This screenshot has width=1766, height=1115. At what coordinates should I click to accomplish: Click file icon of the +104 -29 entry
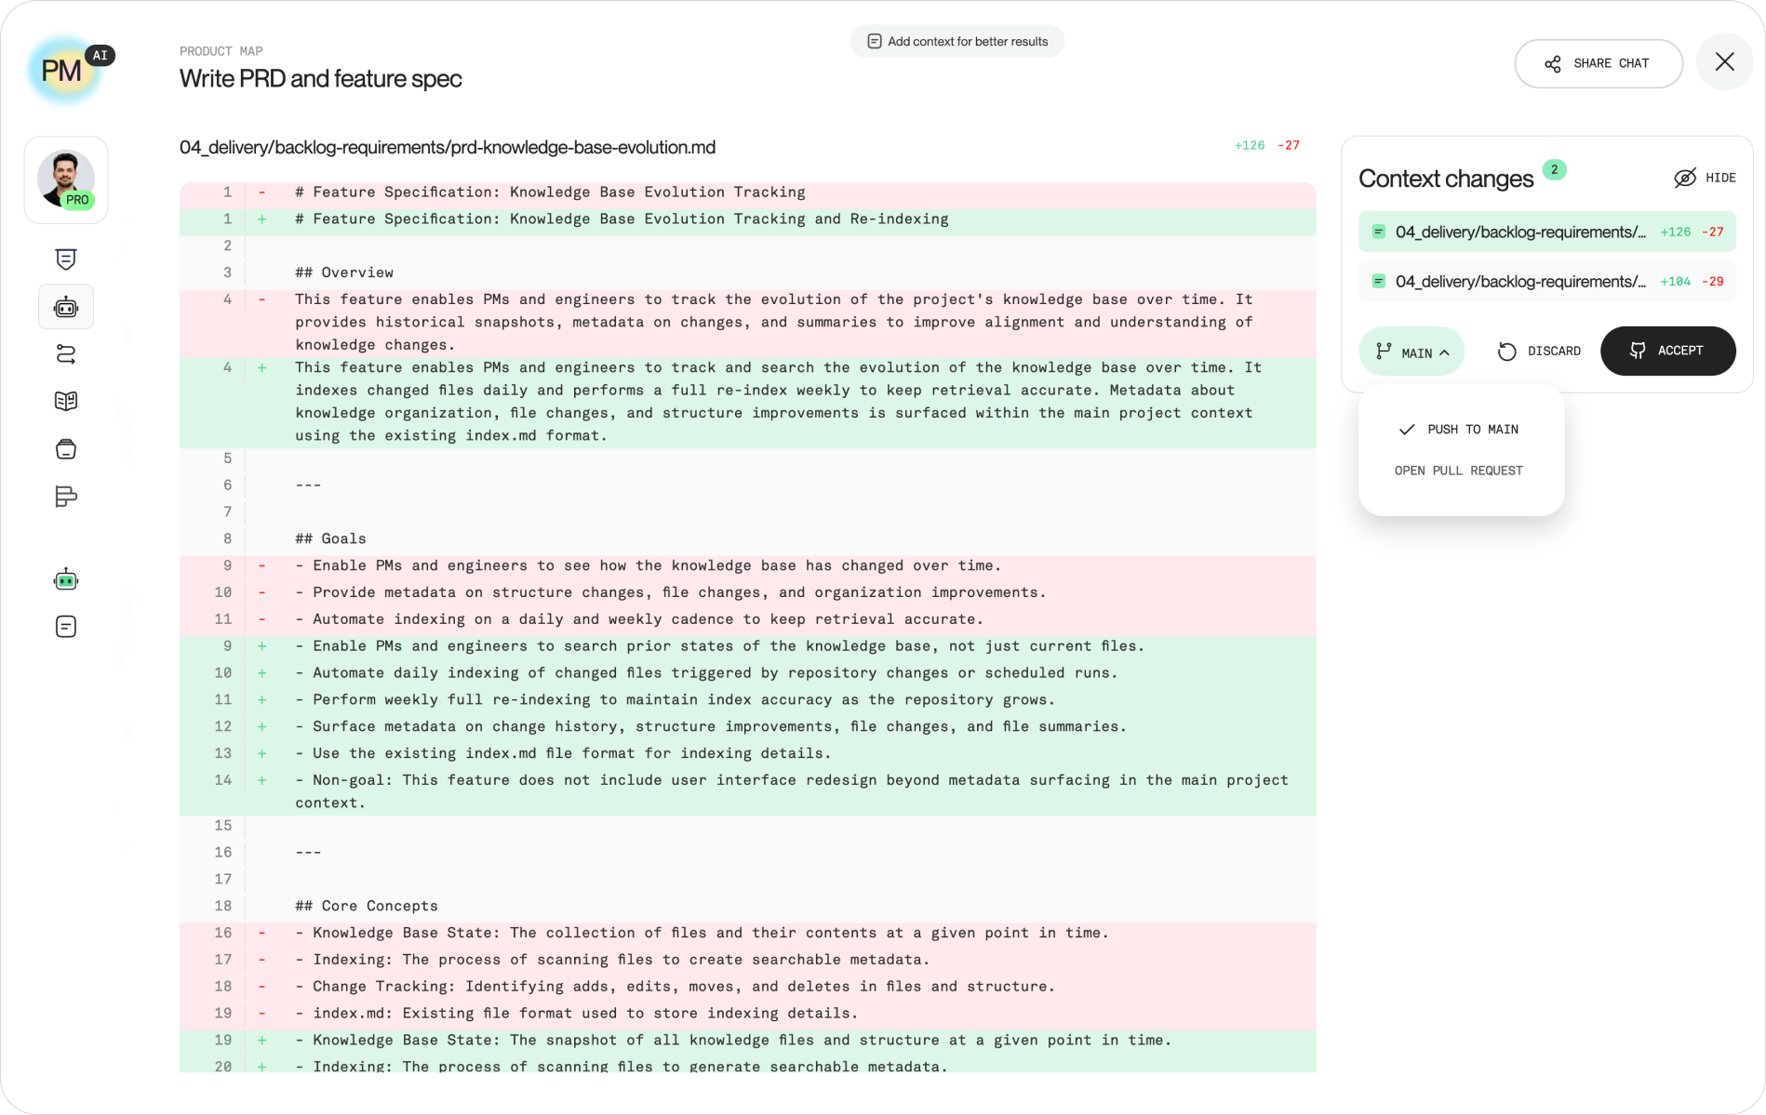pos(1379,281)
